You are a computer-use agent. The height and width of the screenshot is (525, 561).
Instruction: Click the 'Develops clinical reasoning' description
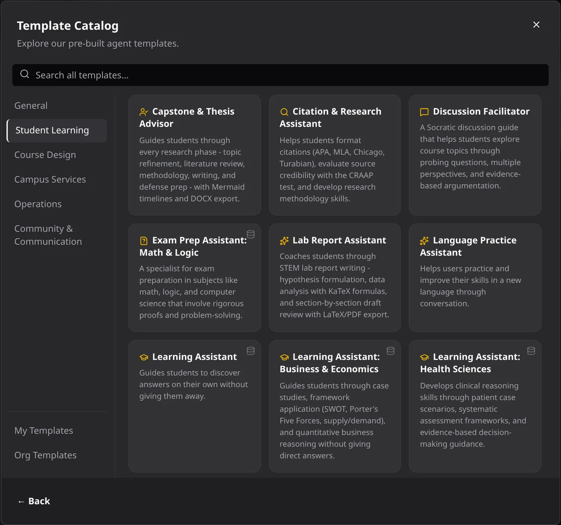pos(473,415)
